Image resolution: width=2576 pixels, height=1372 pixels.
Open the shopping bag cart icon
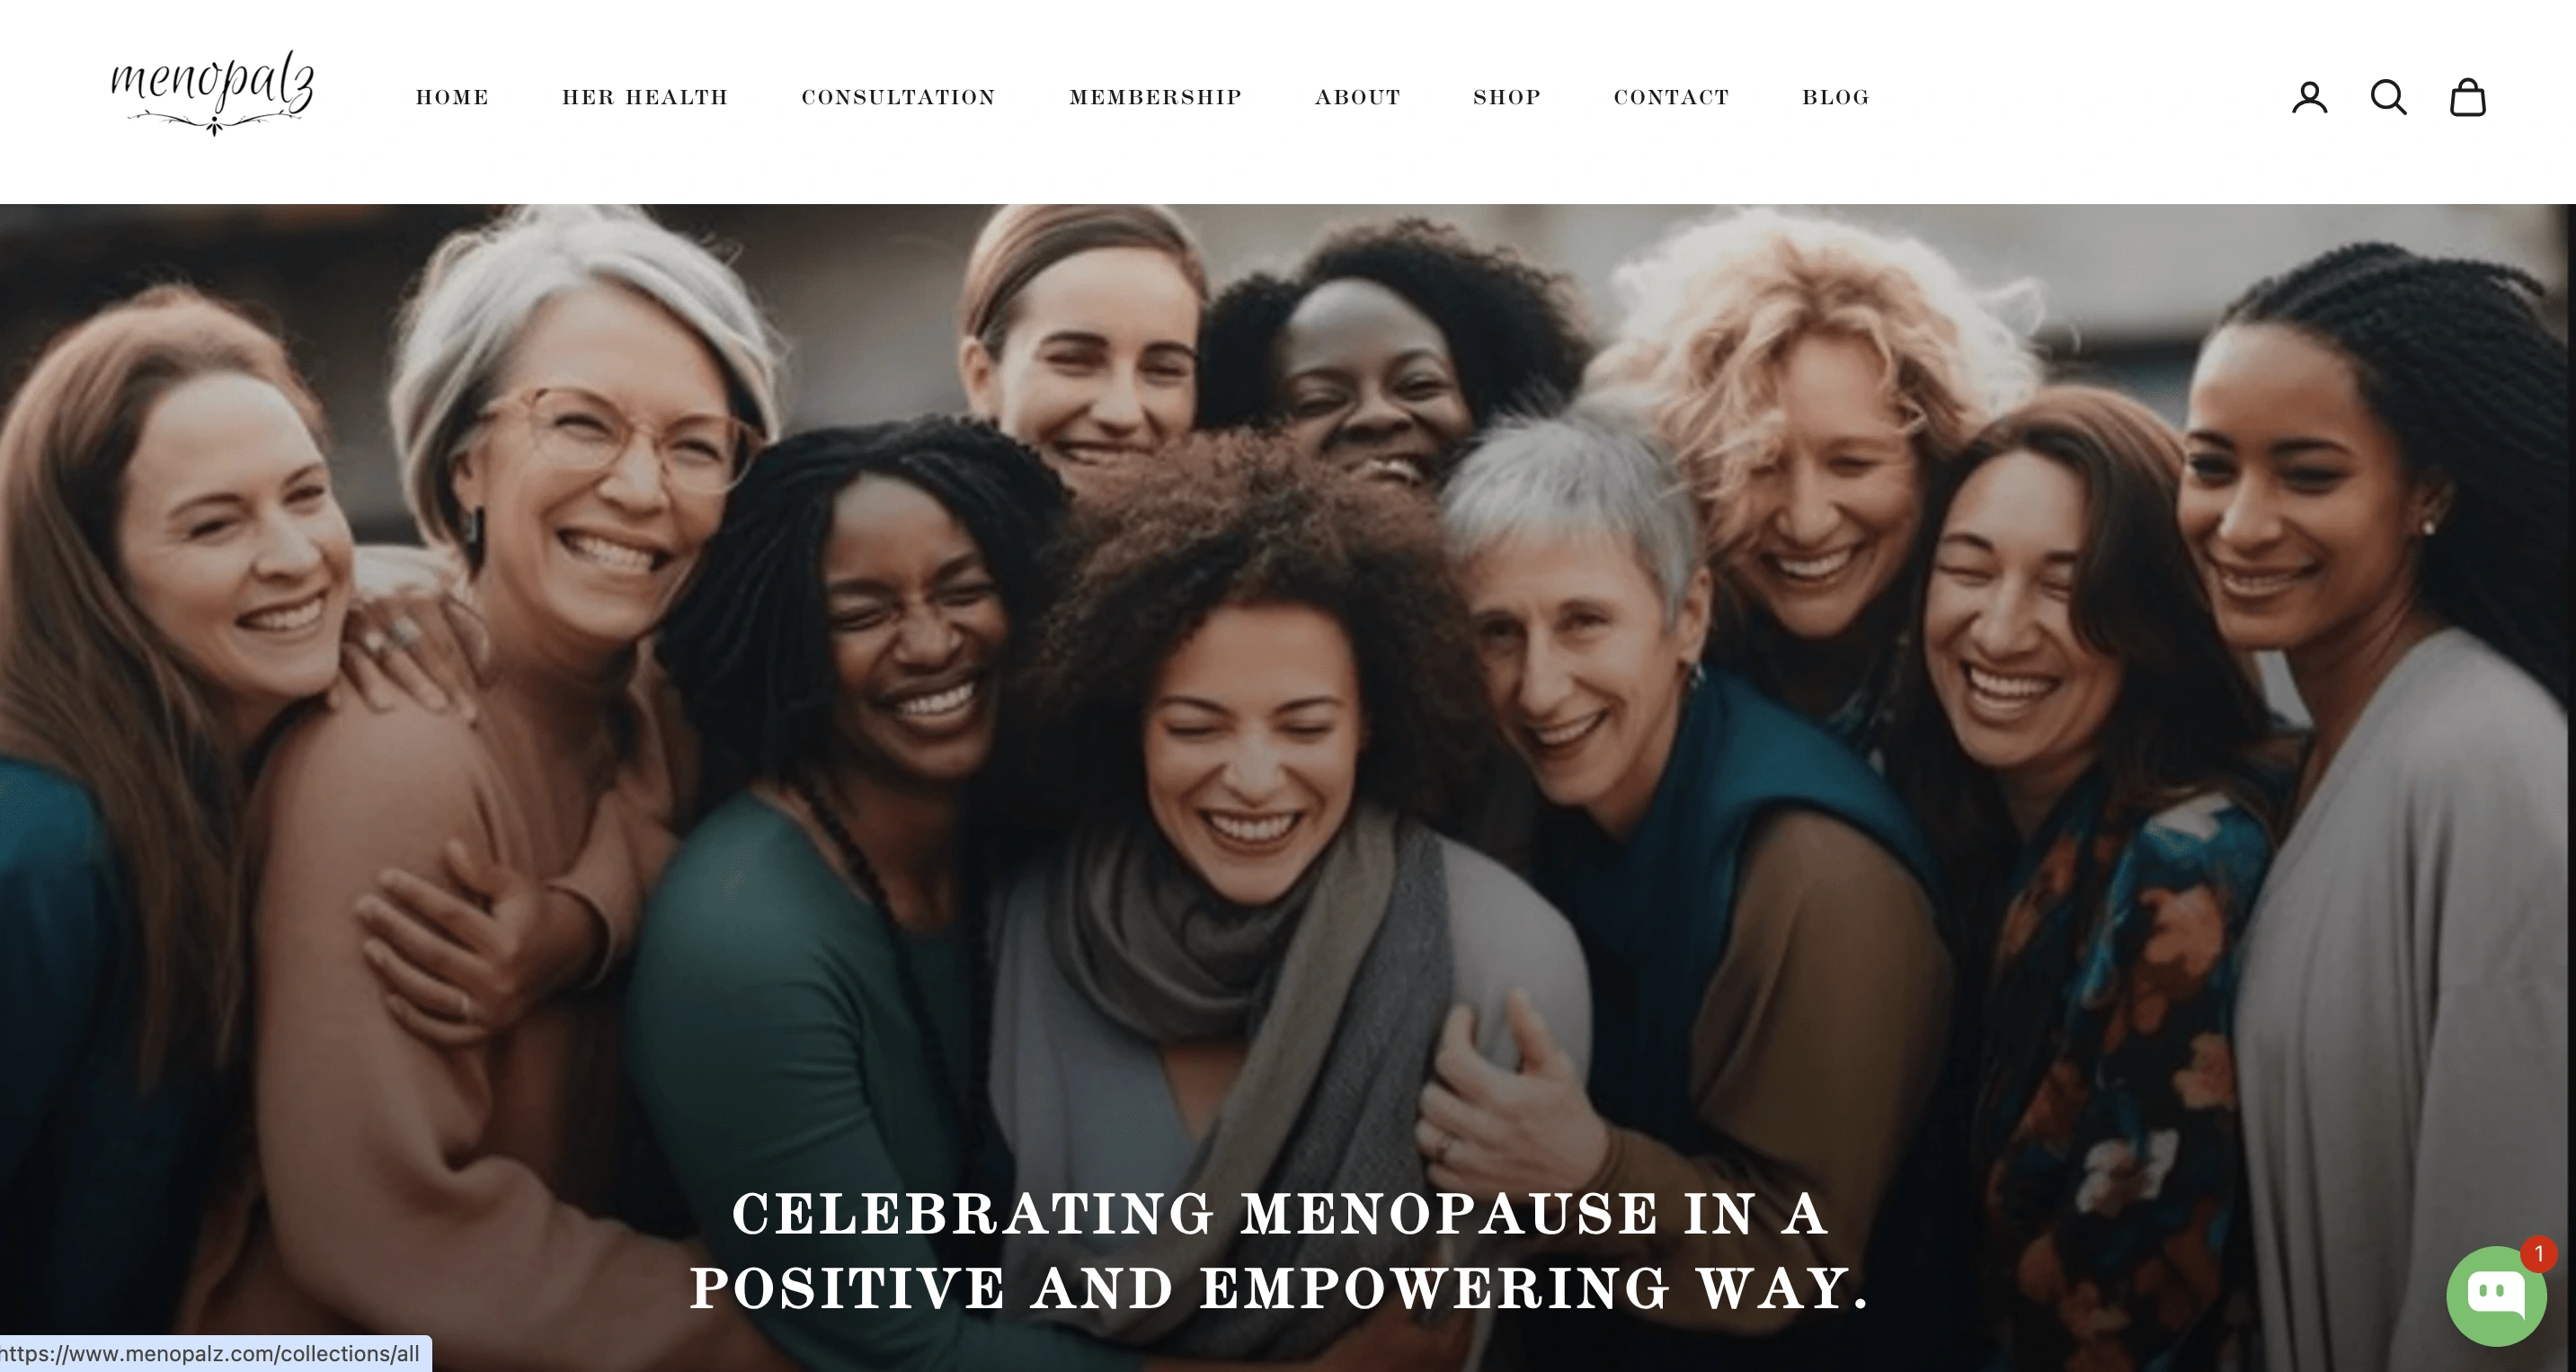point(2467,98)
